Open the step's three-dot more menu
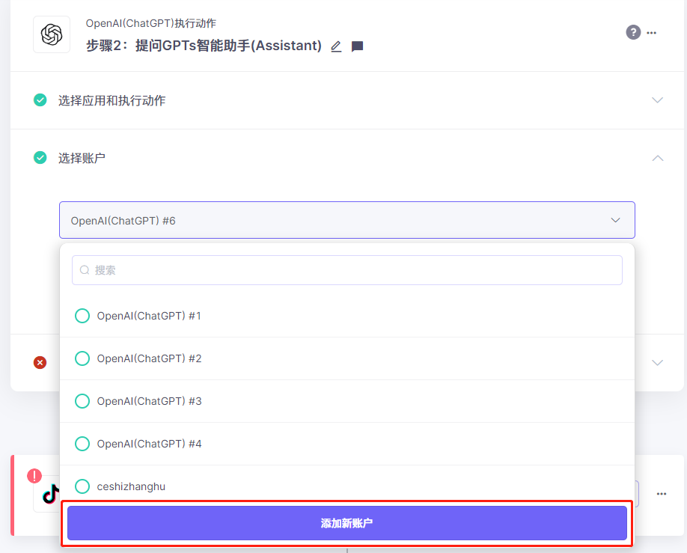 pyautogui.click(x=652, y=33)
